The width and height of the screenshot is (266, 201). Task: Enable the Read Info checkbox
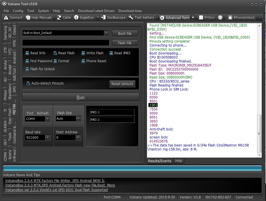pos(27,53)
